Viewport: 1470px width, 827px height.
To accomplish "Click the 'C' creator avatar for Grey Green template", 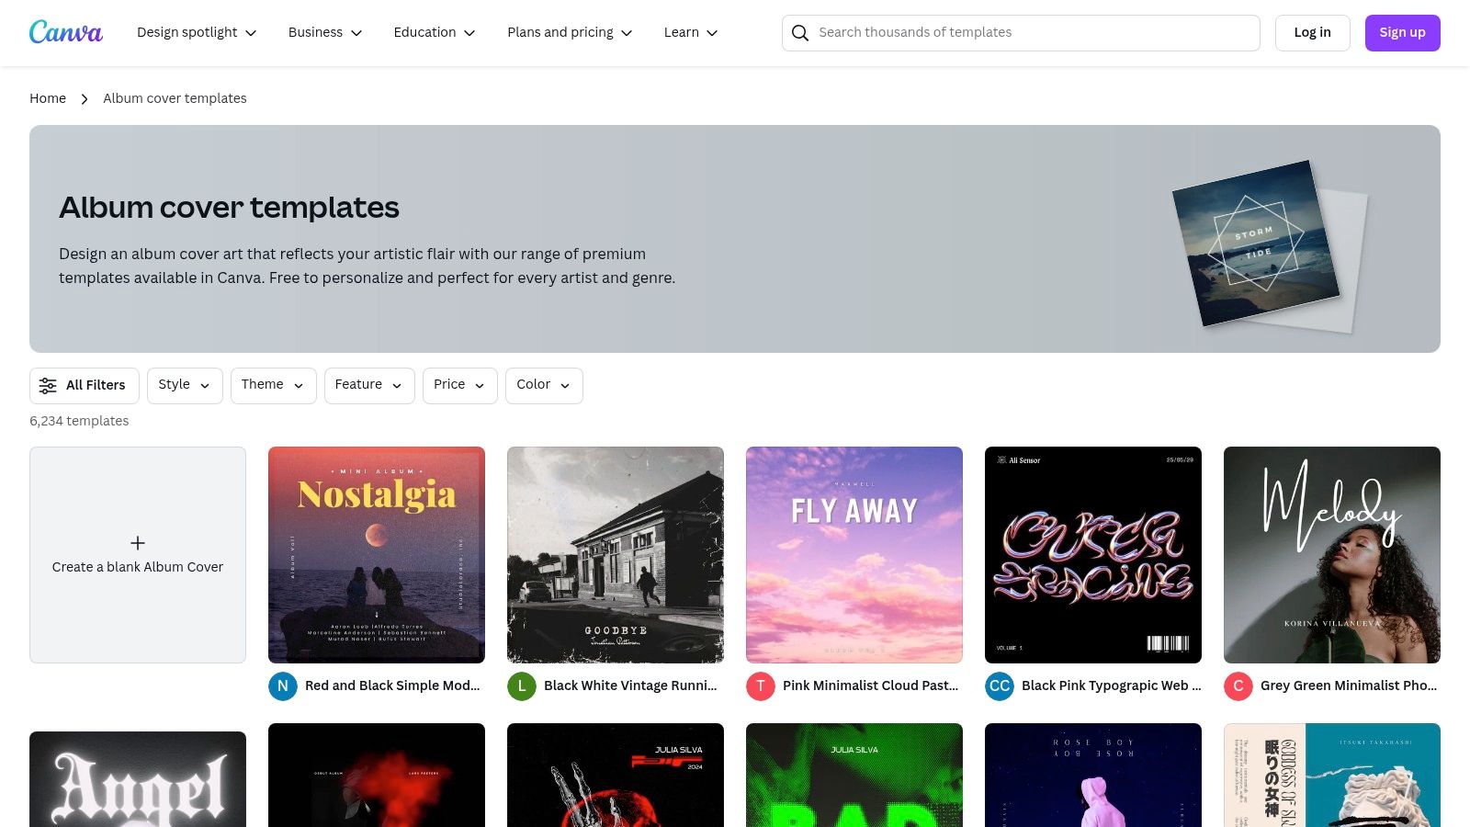I will pyautogui.click(x=1238, y=685).
